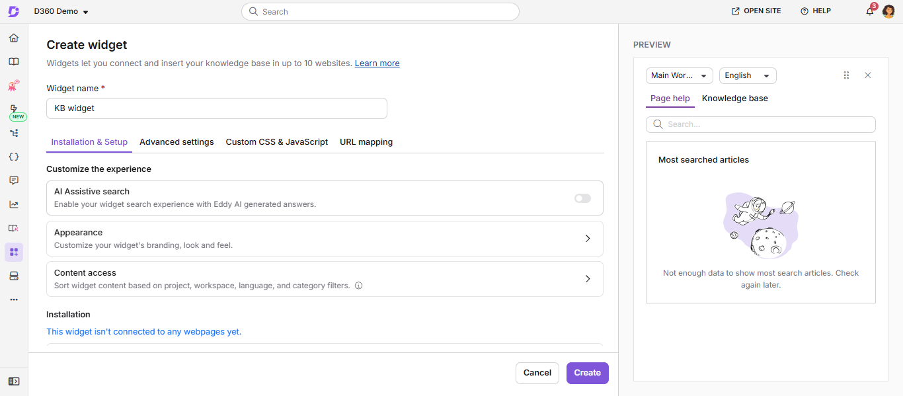Select the Knowledge base preview tab
The width and height of the screenshot is (903, 396).
pos(735,99)
